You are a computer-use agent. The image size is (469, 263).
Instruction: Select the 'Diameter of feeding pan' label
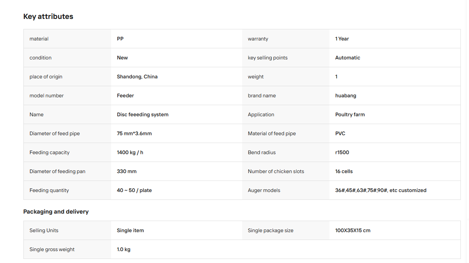[x=58, y=171]
